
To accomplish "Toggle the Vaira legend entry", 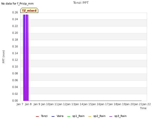I will (x=57, y=116).
